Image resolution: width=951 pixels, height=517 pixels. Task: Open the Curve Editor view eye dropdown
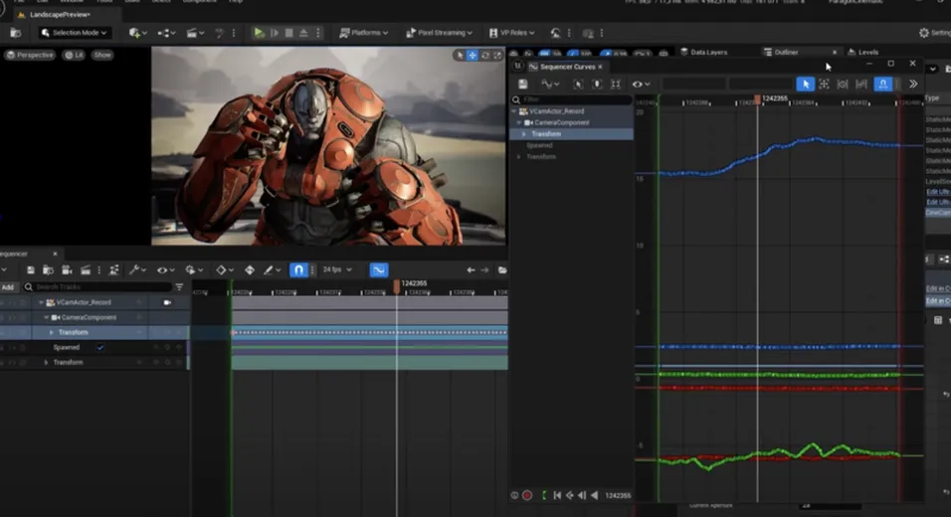click(x=641, y=85)
